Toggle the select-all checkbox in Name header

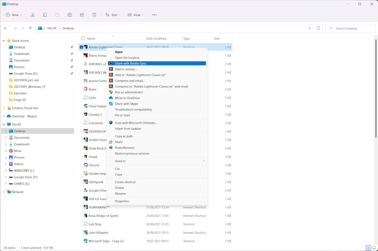pyautogui.click(x=83, y=39)
